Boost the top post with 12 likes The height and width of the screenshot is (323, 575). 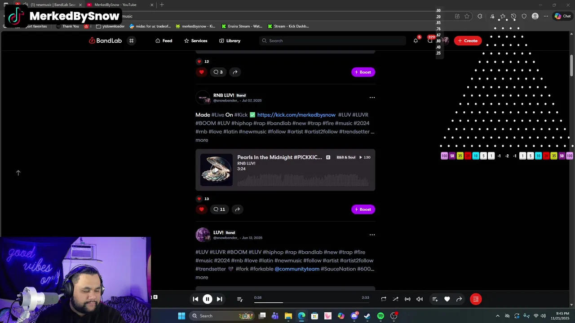363,72
